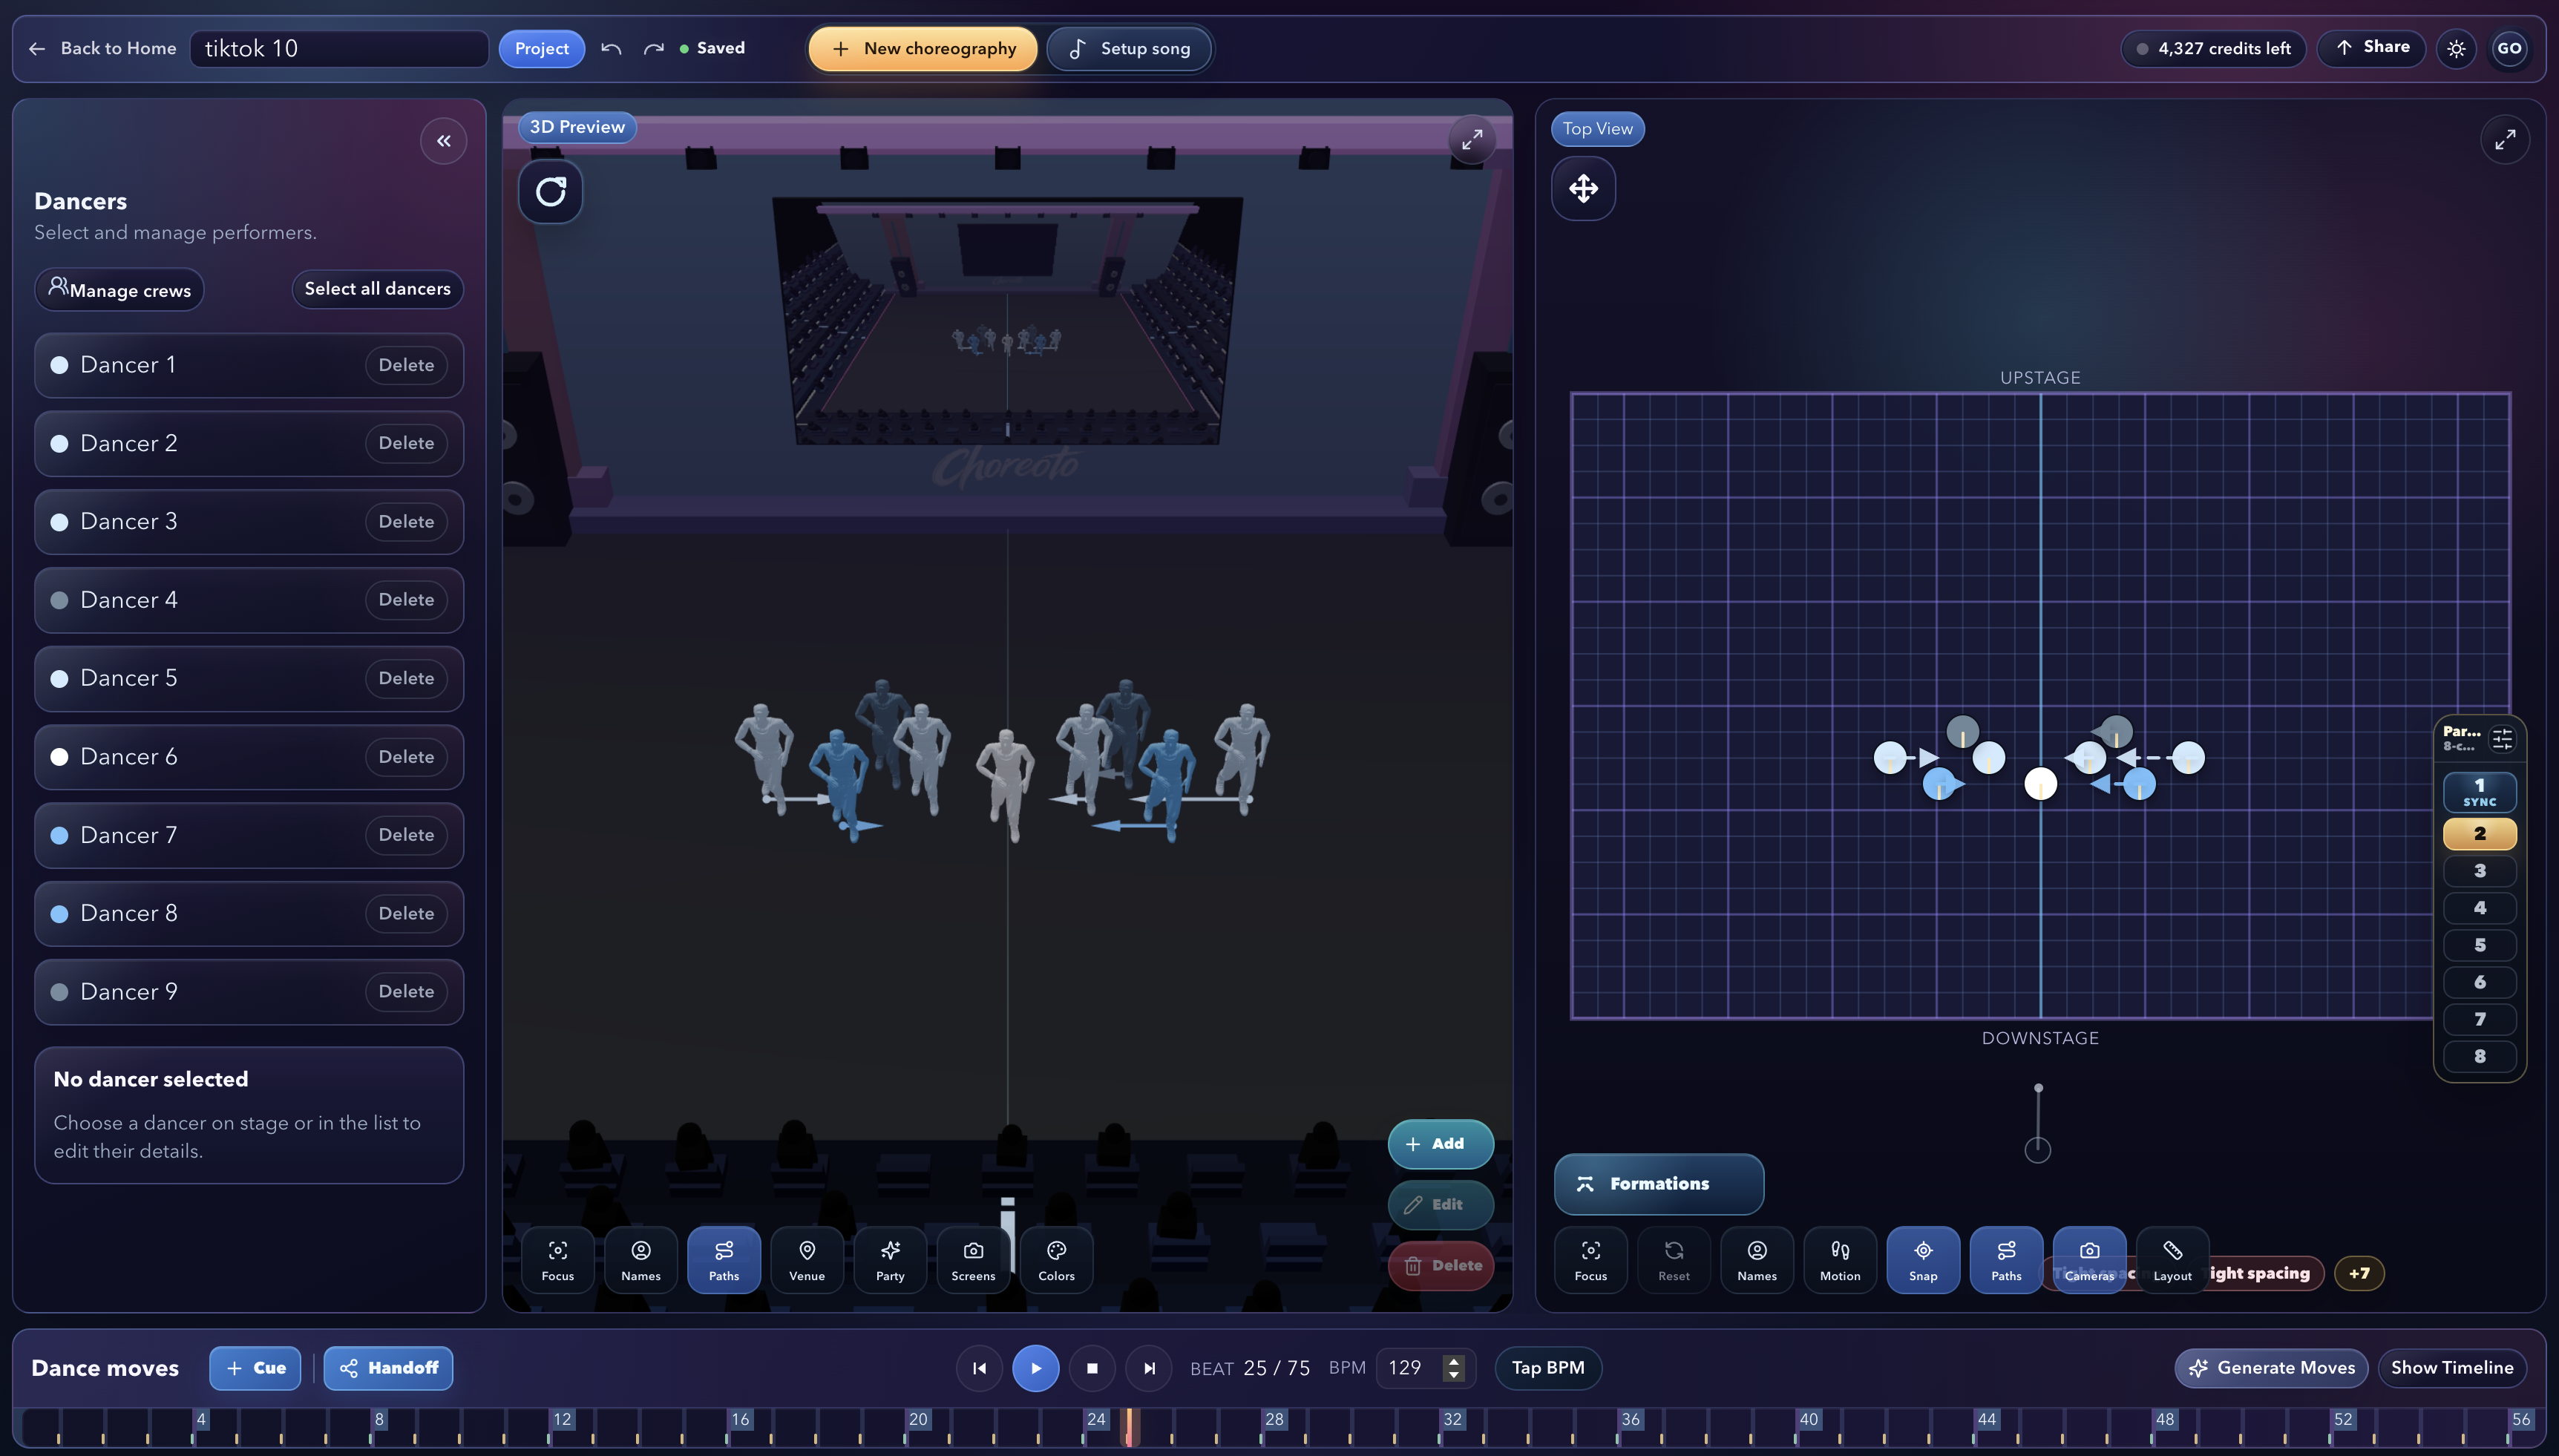The width and height of the screenshot is (2559, 1456).
Task: Toggle Party mode
Action: pos(890,1259)
